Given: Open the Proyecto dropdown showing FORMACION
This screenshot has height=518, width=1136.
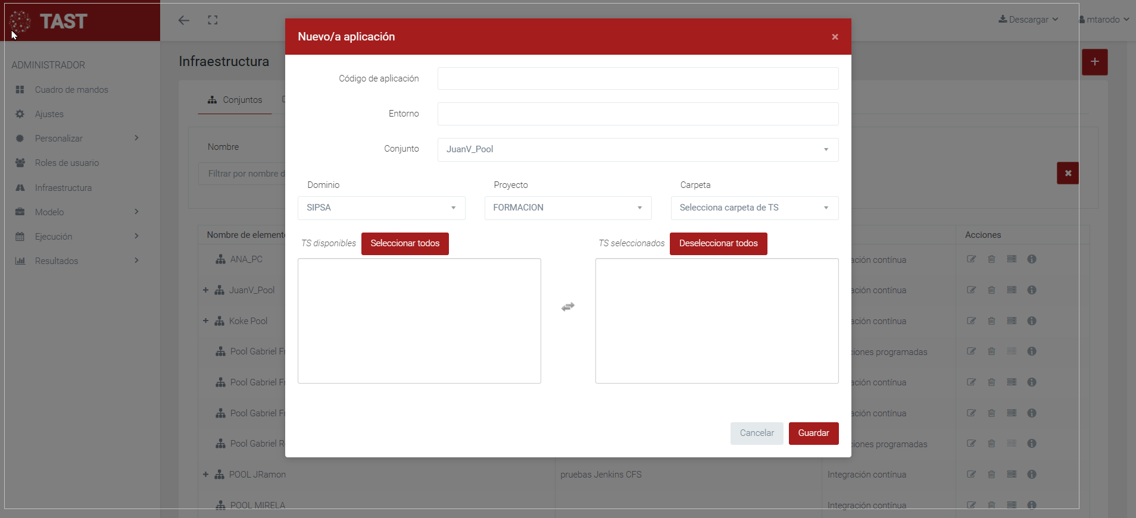Looking at the screenshot, I should 567,208.
